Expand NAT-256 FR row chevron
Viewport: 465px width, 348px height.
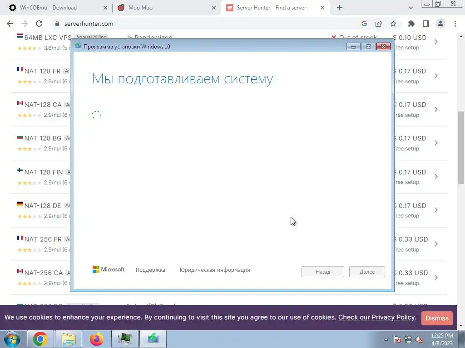click(x=436, y=244)
